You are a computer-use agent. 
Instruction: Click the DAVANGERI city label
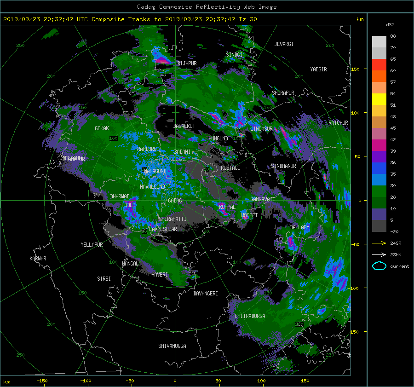pyautogui.click(x=206, y=294)
